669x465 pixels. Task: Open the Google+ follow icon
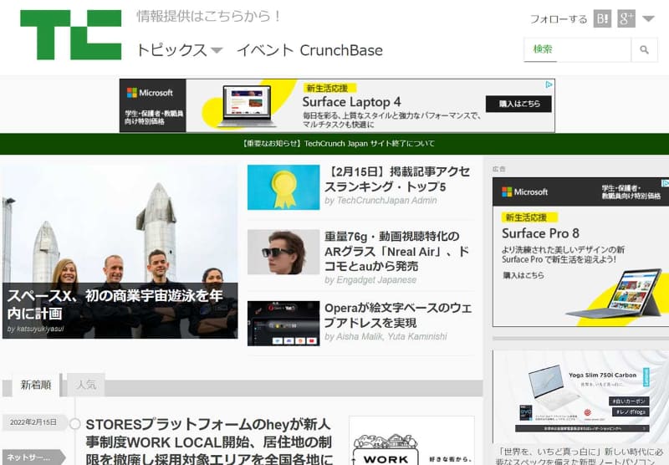tap(626, 18)
